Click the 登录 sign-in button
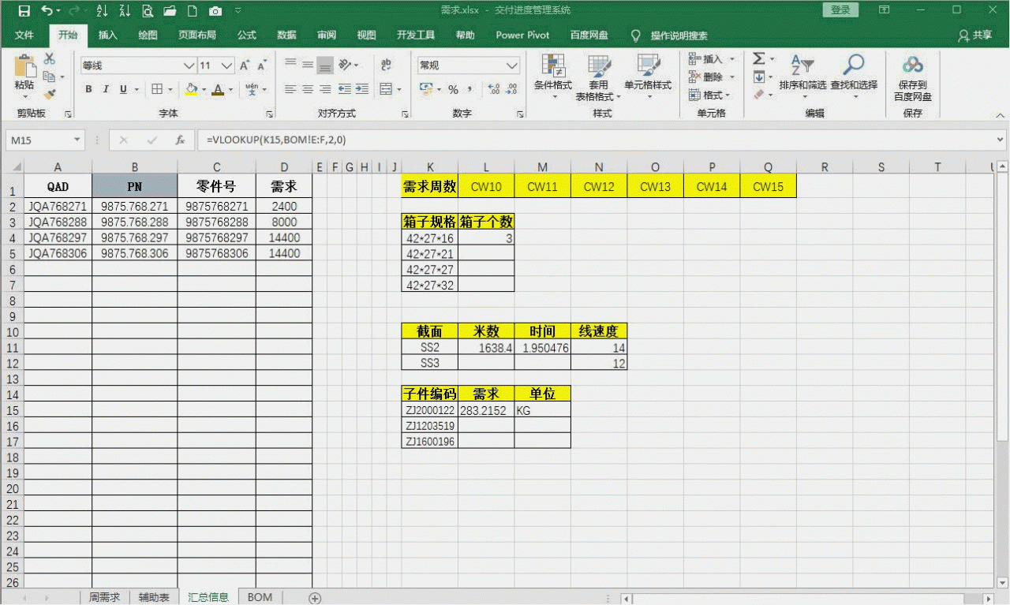This screenshot has width=1010, height=605. [840, 10]
